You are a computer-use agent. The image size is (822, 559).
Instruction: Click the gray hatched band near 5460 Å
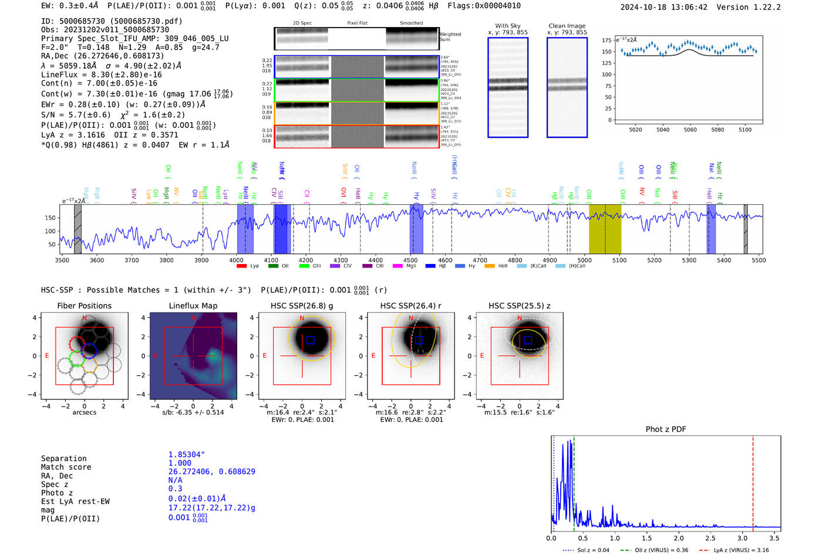pos(746,229)
